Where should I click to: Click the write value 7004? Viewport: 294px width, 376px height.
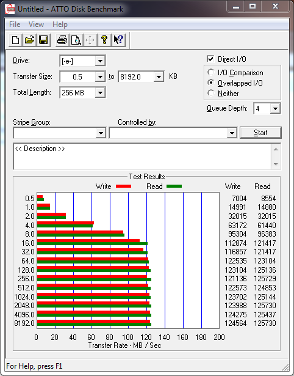pyautogui.click(x=239, y=199)
